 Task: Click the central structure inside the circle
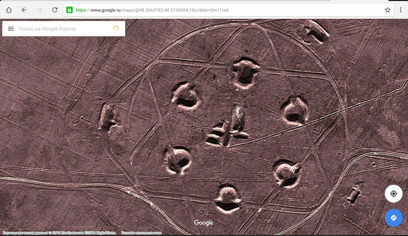coord(230,126)
